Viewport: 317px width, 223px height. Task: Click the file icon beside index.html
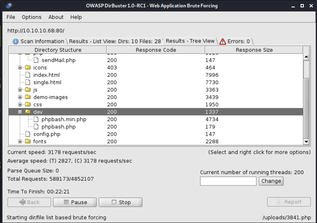pos(28,75)
